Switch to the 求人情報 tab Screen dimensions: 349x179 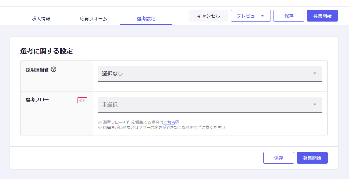click(x=41, y=19)
